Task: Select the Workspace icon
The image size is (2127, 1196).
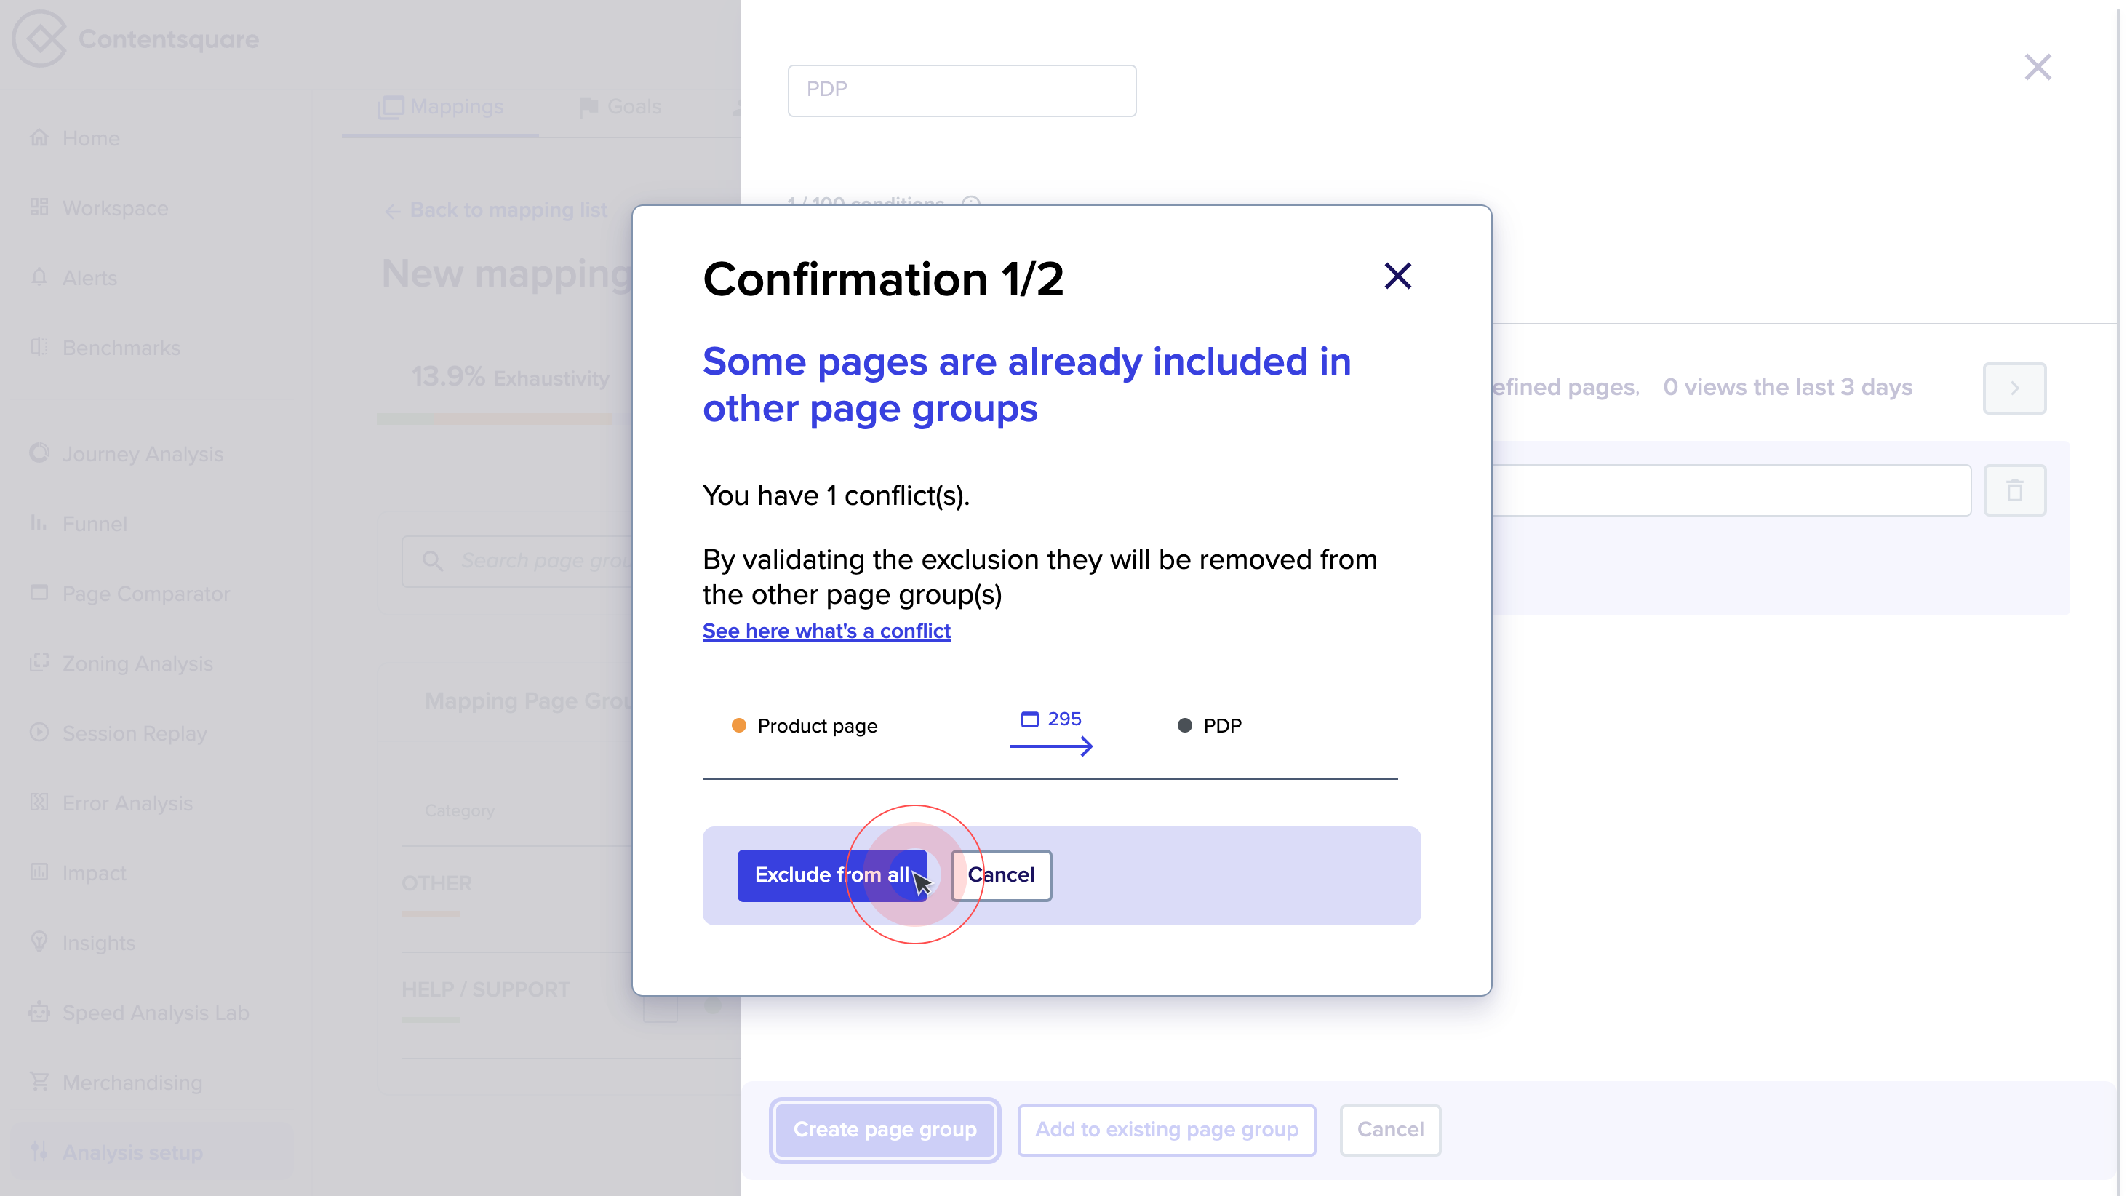Action: [39, 207]
